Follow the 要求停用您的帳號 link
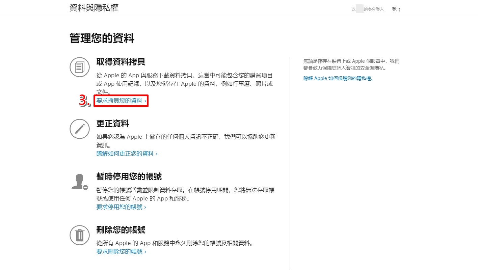 pos(121,207)
